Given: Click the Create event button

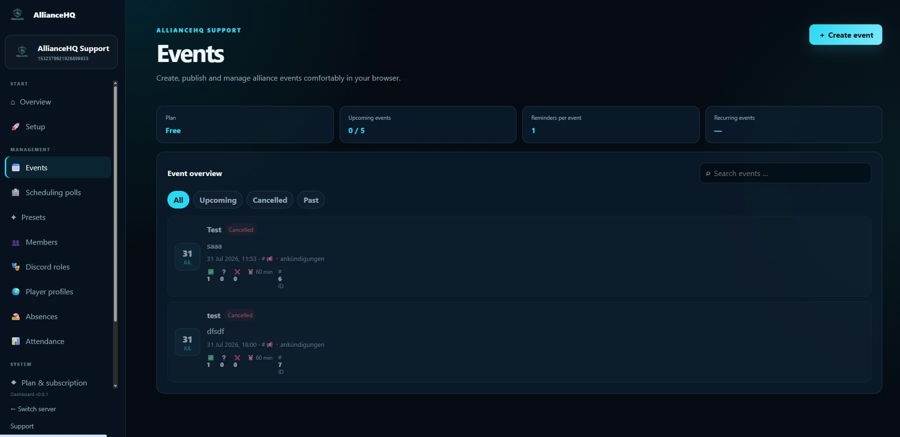Looking at the screenshot, I should [x=845, y=35].
